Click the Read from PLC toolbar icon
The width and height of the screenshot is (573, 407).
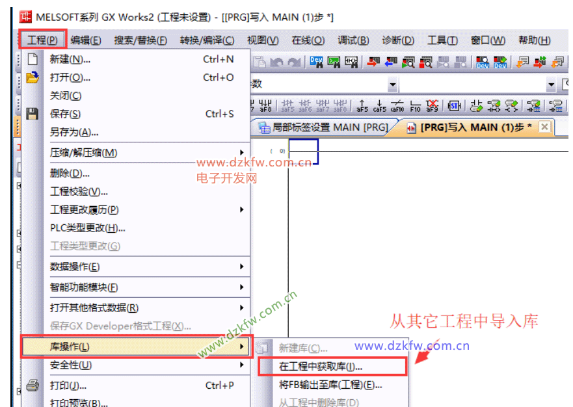pyautogui.click(x=391, y=62)
